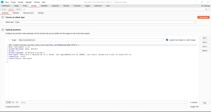Click the Length: 359 status text
Screen dimensions: 211x112
[194, 107]
